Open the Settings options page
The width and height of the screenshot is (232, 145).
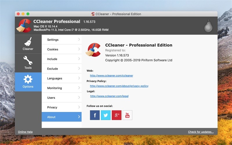[x=61, y=39]
